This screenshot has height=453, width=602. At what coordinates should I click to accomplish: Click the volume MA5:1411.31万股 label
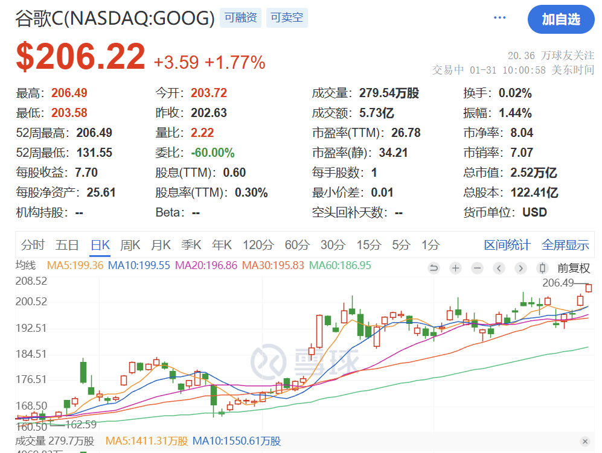click(x=147, y=441)
